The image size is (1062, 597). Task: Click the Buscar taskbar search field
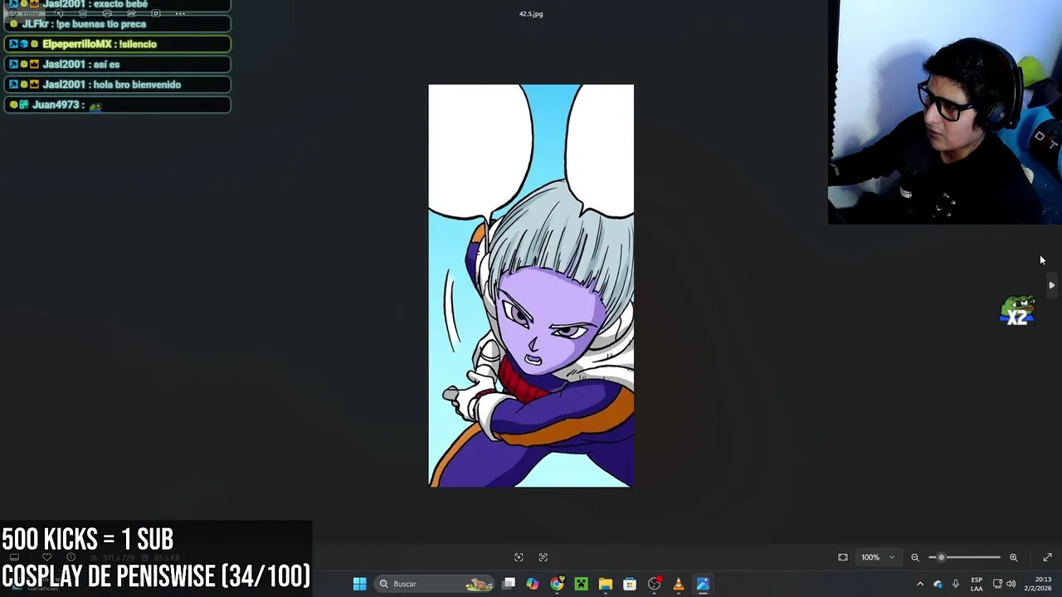(x=435, y=584)
